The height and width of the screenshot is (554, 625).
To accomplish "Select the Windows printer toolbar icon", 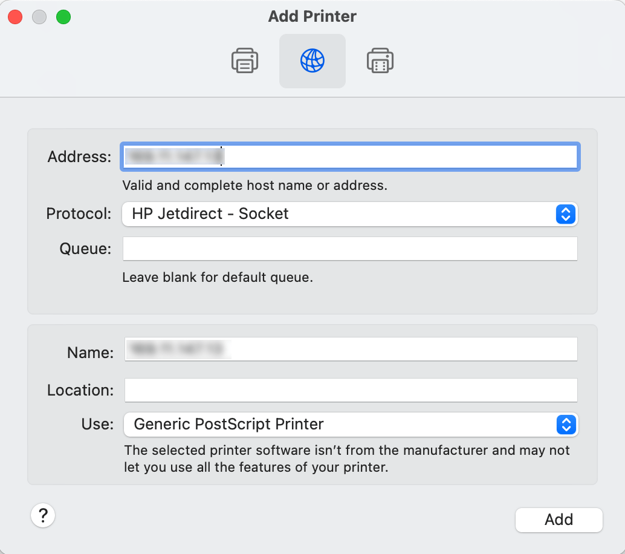I will pyautogui.click(x=380, y=60).
